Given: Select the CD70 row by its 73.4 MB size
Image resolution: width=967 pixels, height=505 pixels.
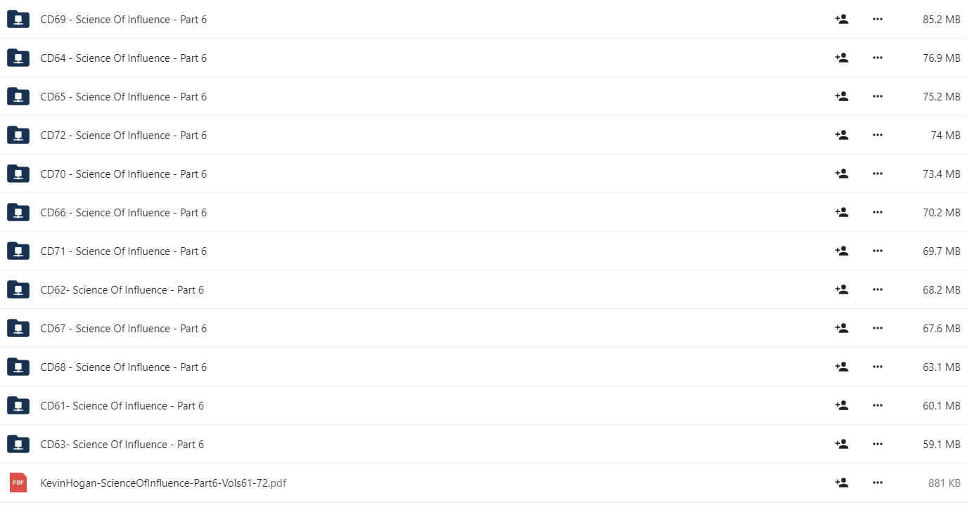Looking at the screenshot, I should [x=942, y=173].
